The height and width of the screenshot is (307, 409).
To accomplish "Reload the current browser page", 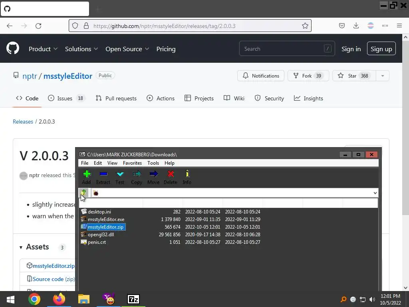I will [x=38, y=26].
